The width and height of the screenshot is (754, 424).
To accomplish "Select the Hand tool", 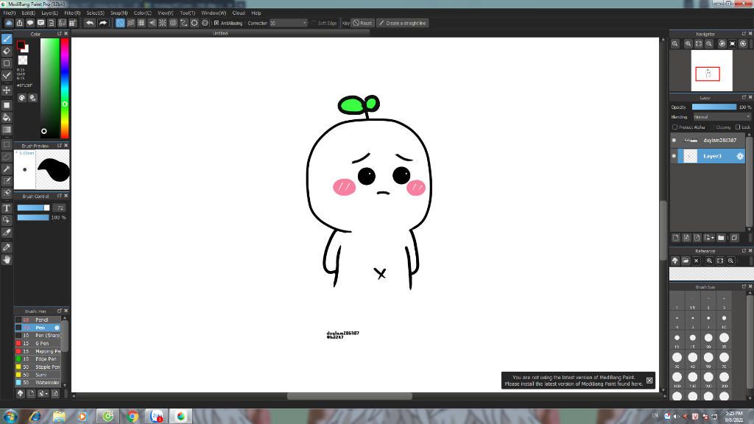I will 7,260.
